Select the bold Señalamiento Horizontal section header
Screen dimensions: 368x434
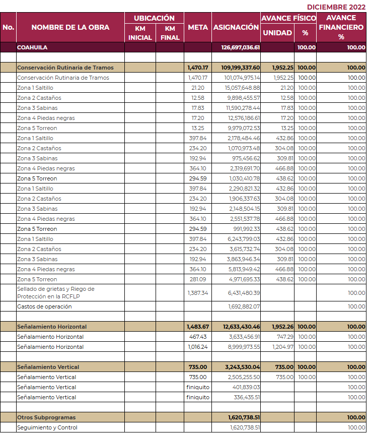(52, 327)
